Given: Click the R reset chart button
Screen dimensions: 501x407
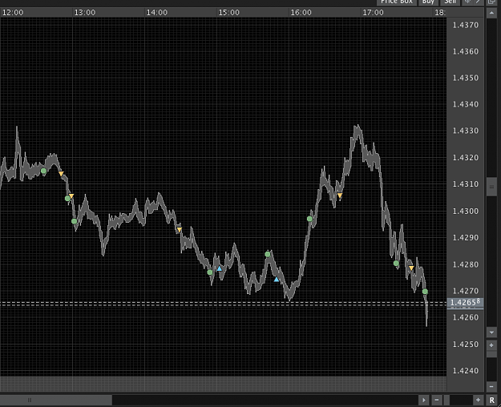Looking at the screenshot, I should click(x=492, y=400).
